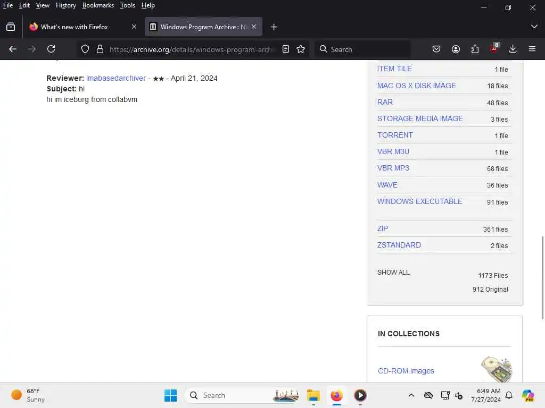The image size is (545, 408).
Task: Open the Tools menu
Action: coord(128,5)
